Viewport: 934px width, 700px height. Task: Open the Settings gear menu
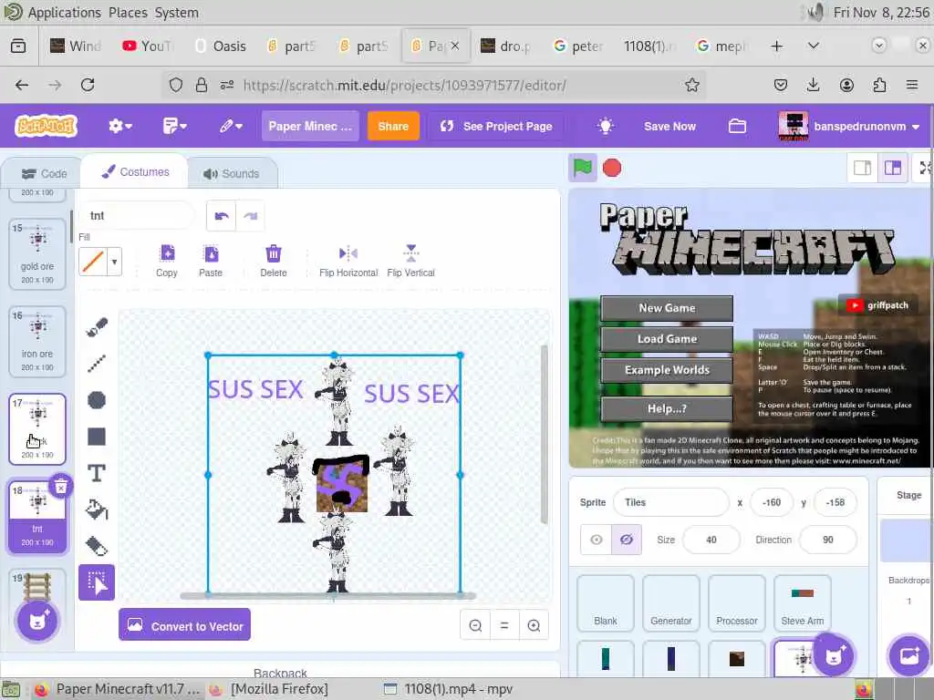119,126
